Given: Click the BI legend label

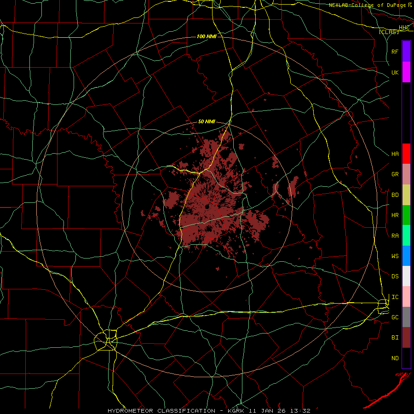Looking at the screenshot, I should [395, 338].
